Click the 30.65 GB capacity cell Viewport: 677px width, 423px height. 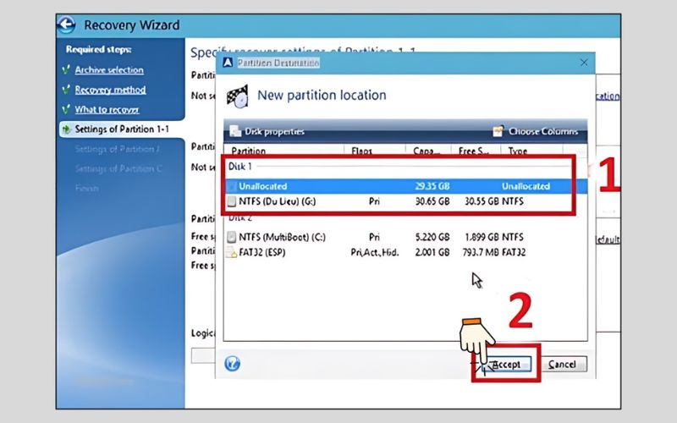click(x=432, y=201)
